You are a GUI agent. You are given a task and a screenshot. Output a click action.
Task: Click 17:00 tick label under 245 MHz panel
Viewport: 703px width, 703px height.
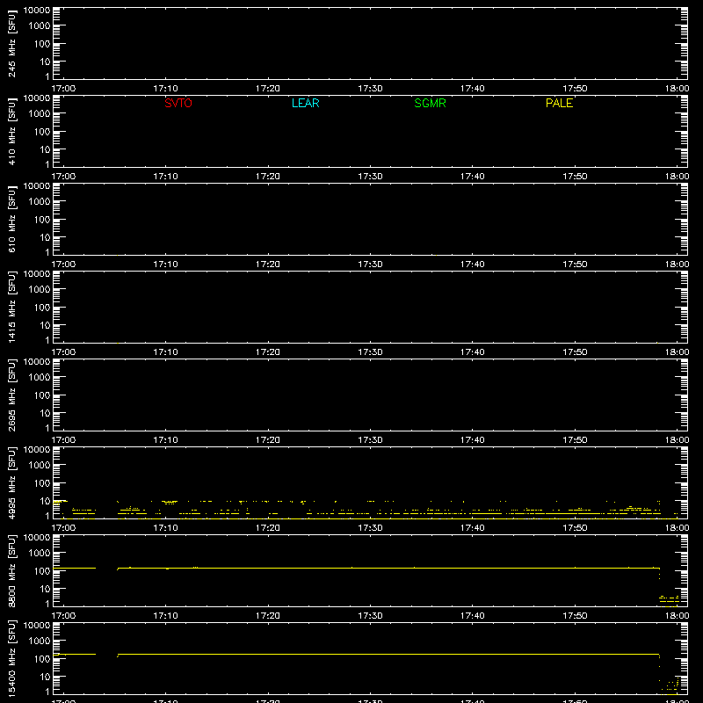click(63, 89)
